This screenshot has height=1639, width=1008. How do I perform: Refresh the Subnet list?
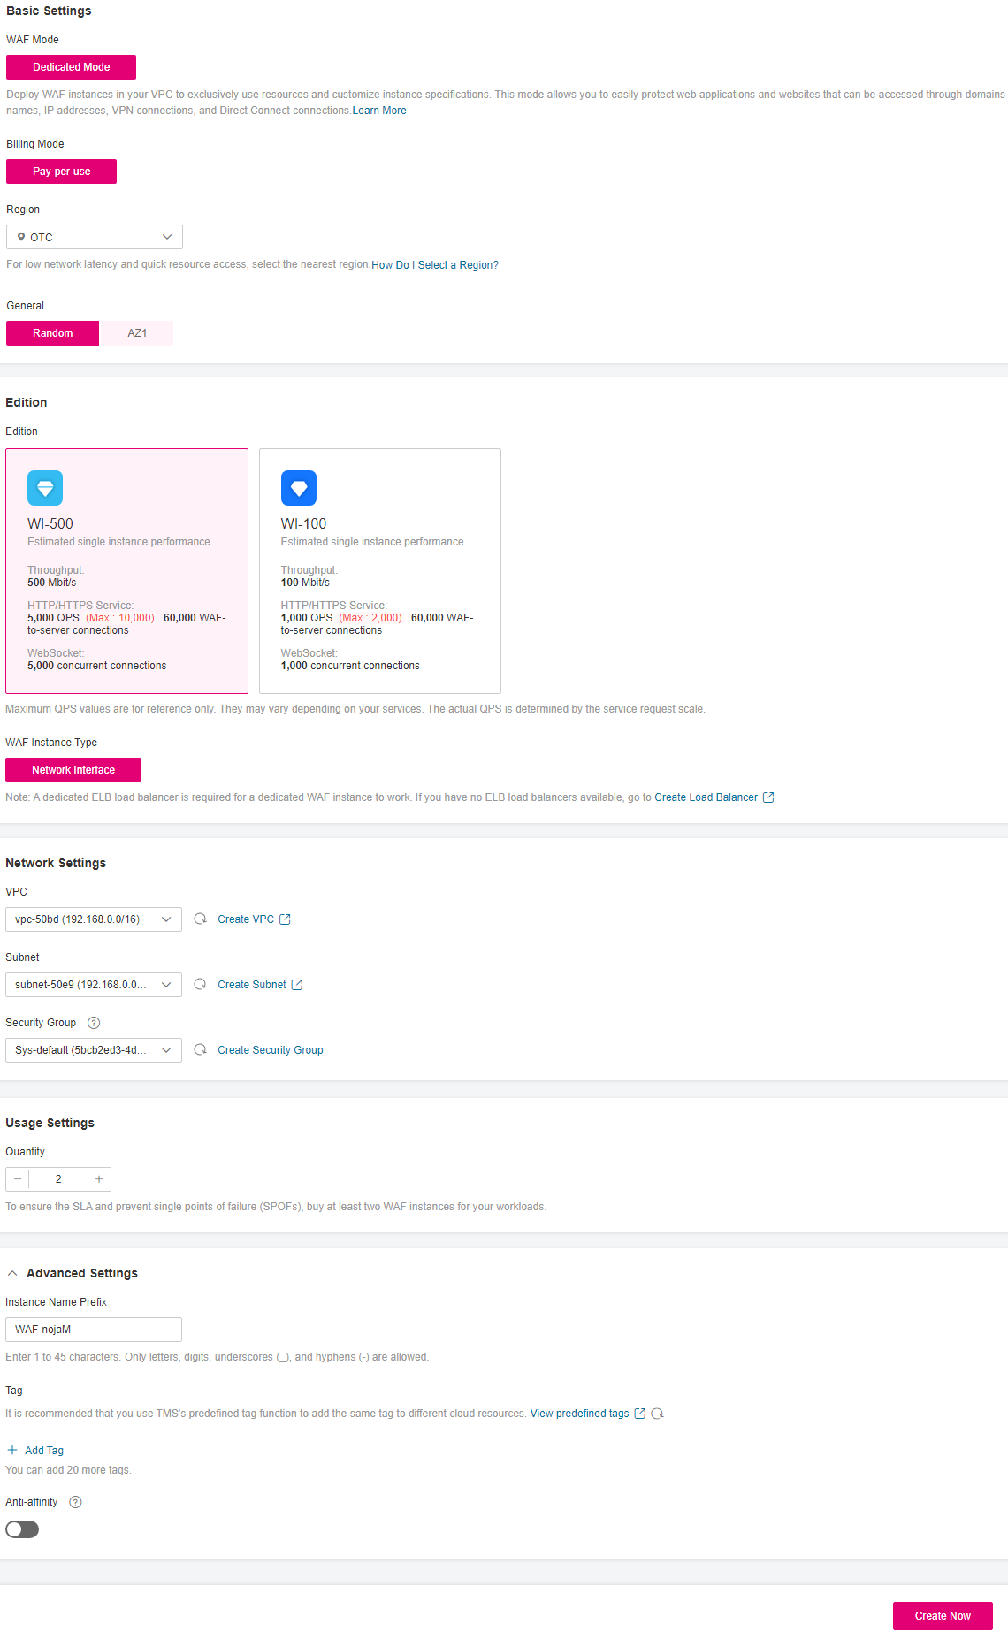pyautogui.click(x=201, y=985)
